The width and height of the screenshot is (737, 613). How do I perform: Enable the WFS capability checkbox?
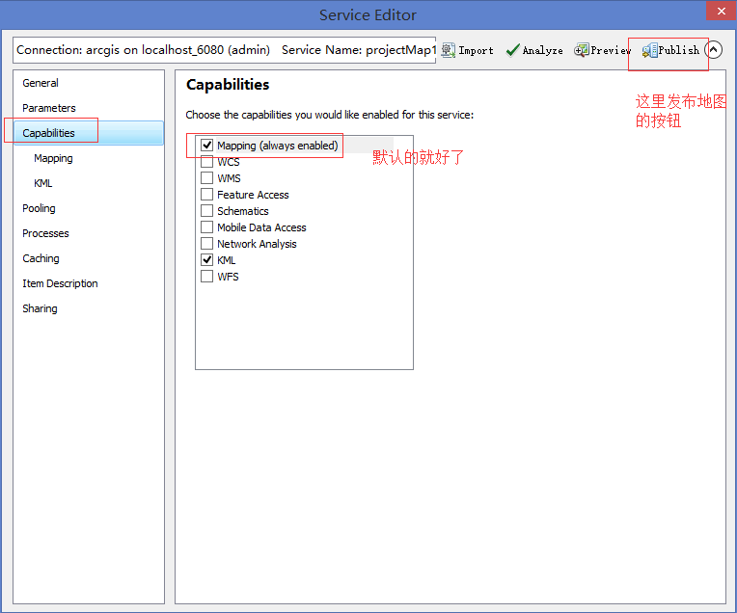[206, 277]
